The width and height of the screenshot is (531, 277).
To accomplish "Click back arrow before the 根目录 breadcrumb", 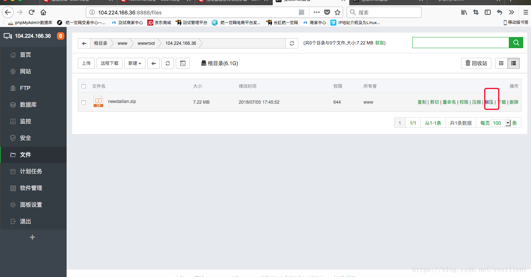I will point(84,43).
